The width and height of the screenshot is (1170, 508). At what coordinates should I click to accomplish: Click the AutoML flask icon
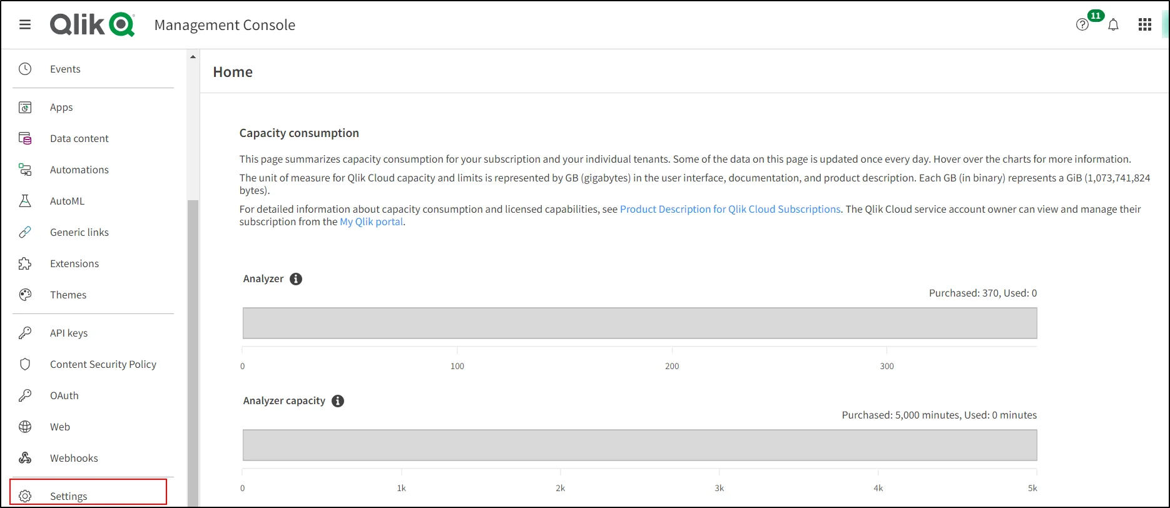point(25,201)
